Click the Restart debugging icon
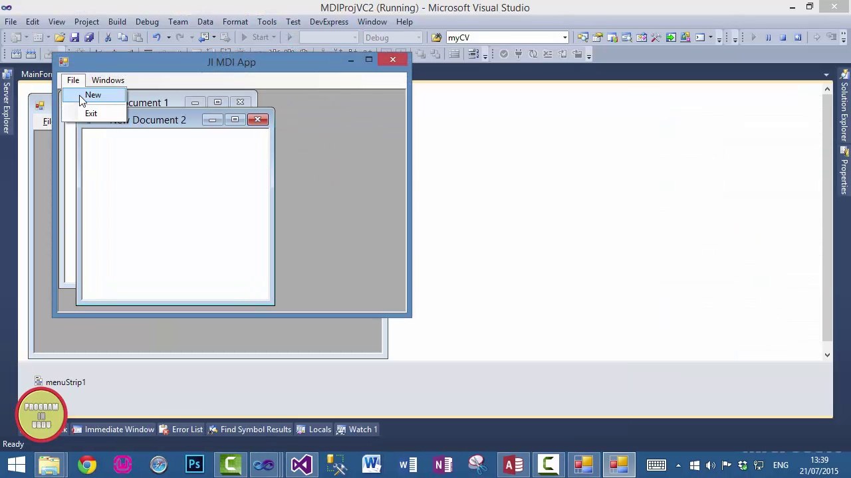This screenshot has height=478, width=851. pyautogui.click(x=798, y=37)
